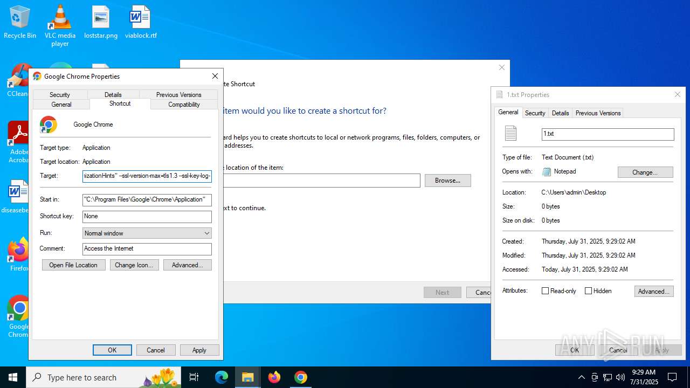This screenshot has height=388, width=690.
Task: Select the CCleaner desktop shortcut
Action: pyautogui.click(x=18, y=81)
